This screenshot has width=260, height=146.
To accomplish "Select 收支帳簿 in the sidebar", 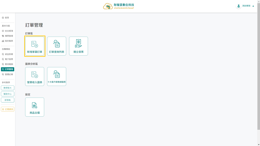I will (9, 31).
